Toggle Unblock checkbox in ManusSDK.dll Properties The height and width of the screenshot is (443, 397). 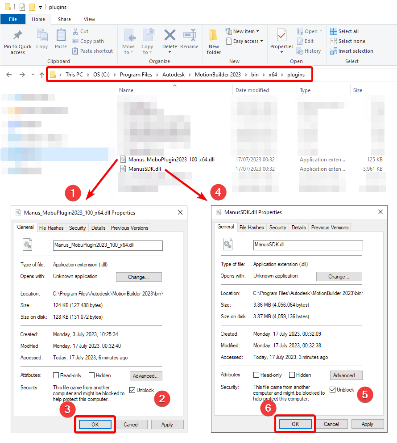click(333, 389)
